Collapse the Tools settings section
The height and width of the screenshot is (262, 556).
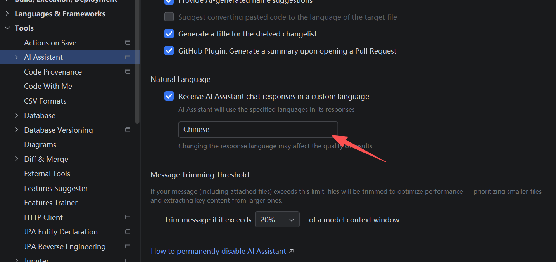(7, 28)
